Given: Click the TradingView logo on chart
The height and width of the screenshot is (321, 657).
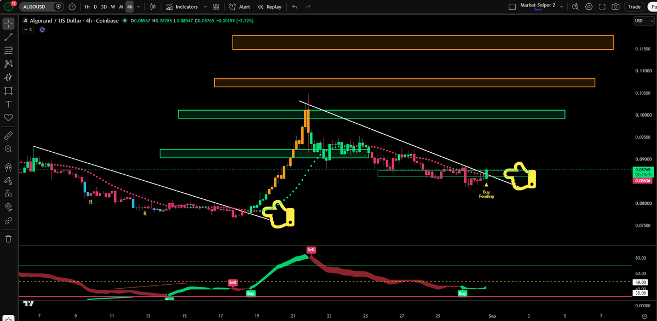Looking at the screenshot, I should pyautogui.click(x=30, y=303).
